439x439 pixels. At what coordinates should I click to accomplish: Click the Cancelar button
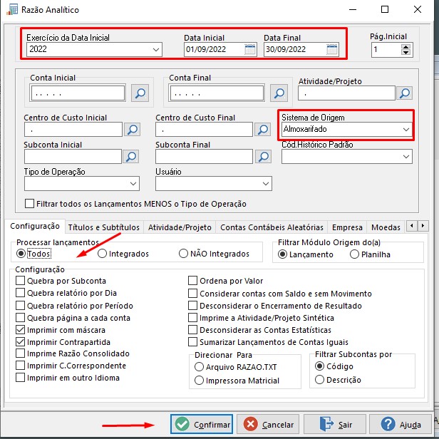click(x=268, y=424)
